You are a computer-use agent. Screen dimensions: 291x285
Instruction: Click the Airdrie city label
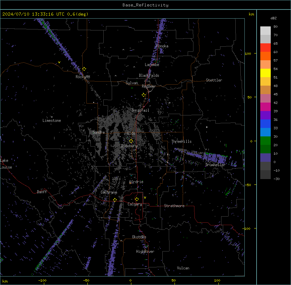pos(136,182)
